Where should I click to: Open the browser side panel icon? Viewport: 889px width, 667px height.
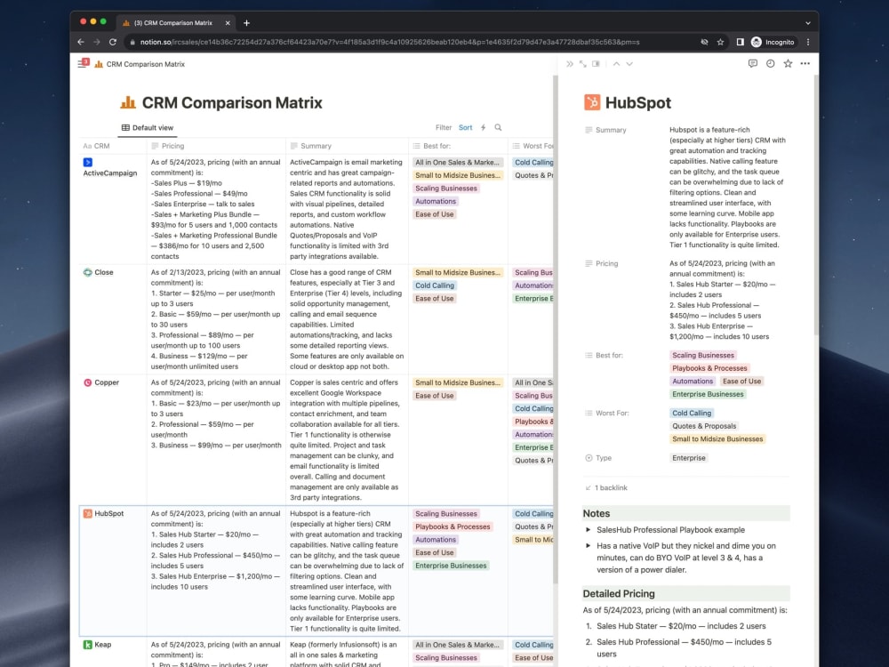click(740, 42)
